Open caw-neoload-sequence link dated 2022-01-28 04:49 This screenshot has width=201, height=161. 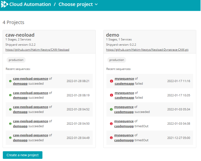pyautogui.click(x=31, y=135)
